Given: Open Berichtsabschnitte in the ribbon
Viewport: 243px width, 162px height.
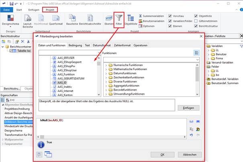Looking at the screenshot, I should [x=90, y=18].
